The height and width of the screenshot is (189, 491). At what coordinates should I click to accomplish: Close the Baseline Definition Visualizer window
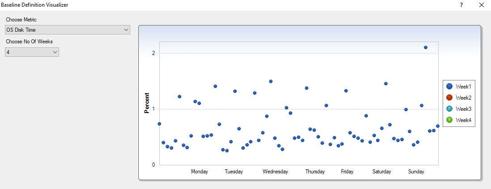tap(482, 5)
